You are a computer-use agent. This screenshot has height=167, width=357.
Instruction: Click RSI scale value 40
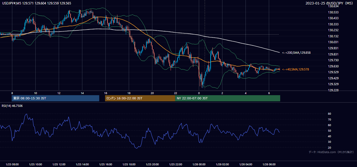coord(330,136)
